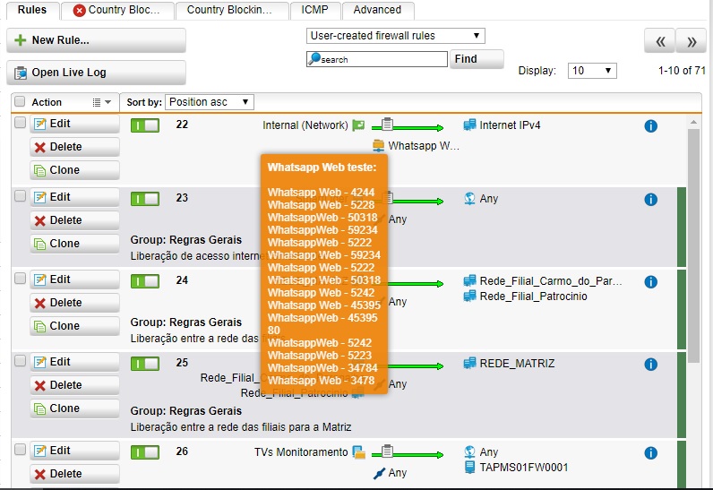Image resolution: width=713 pixels, height=490 pixels.
Task: Clone rule 24
Action: [75, 326]
